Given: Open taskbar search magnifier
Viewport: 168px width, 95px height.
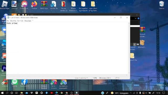Looking at the screenshot, I should (x=7, y=93).
